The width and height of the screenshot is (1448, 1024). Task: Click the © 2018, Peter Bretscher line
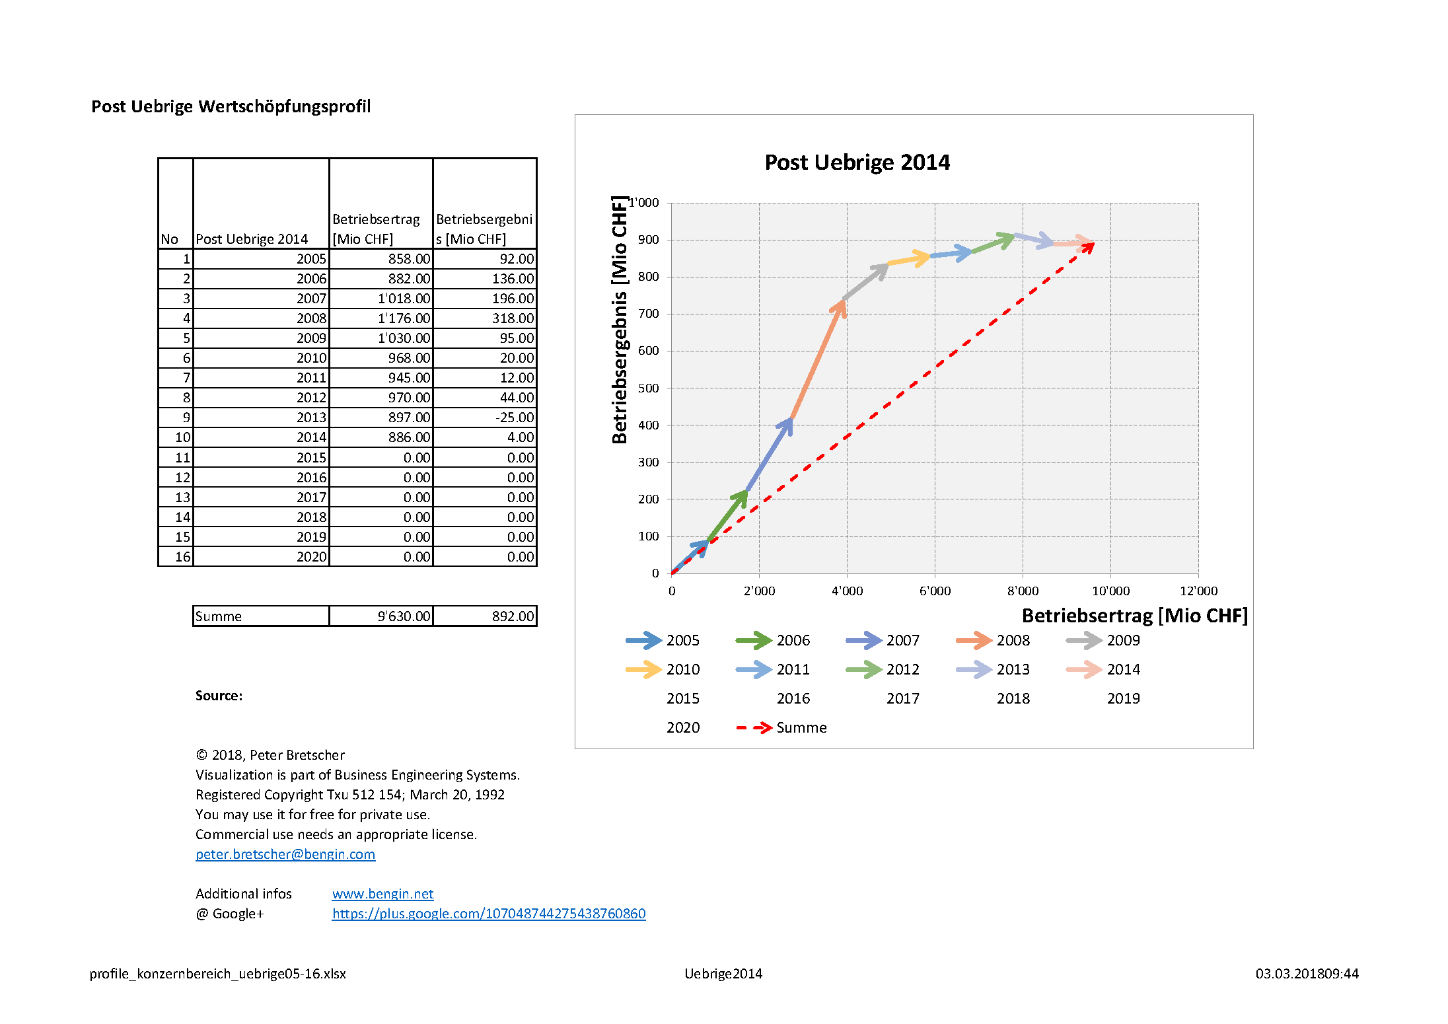point(270,755)
